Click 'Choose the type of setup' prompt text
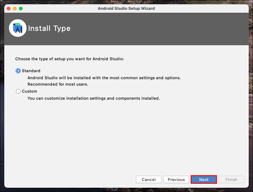 pyautogui.click(x=70, y=59)
